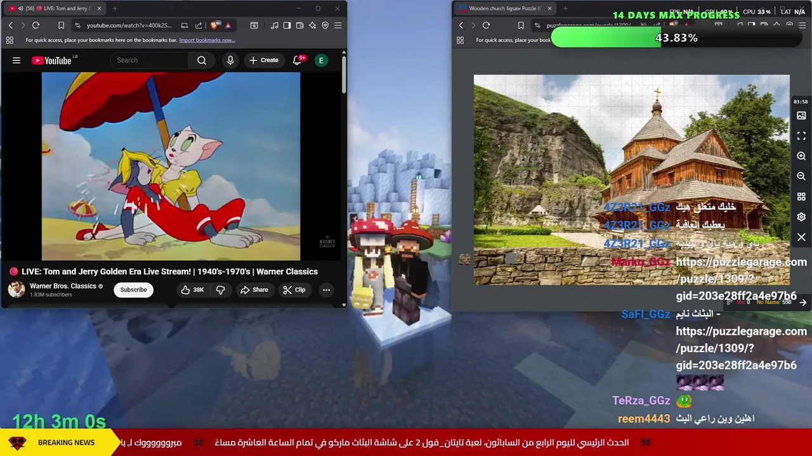Like the video showing 38K likes
812x456 pixels.
pyautogui.click(x=192, y=289)
